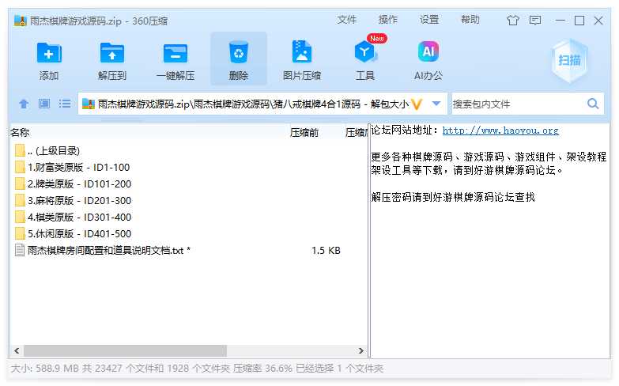Click the 一键解压 one-click extract icon
Screen dimensions: 619x386
coord(176,53)
